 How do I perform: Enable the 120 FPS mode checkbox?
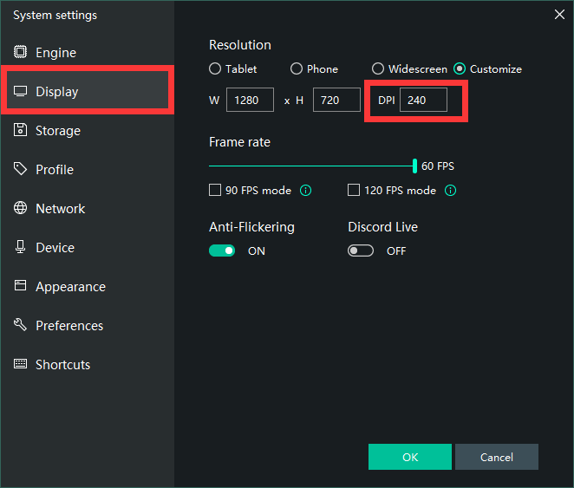click(354, 190)
